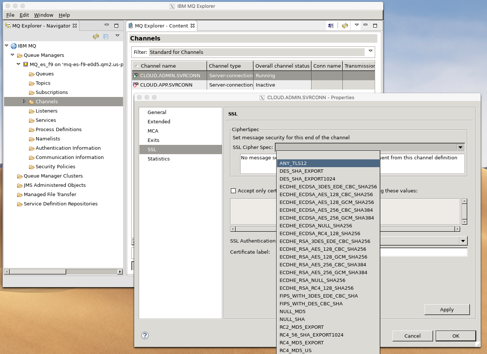Click the CLOUD.ADMIN.SVRCONN channel icon

click(x=136, y=75)
